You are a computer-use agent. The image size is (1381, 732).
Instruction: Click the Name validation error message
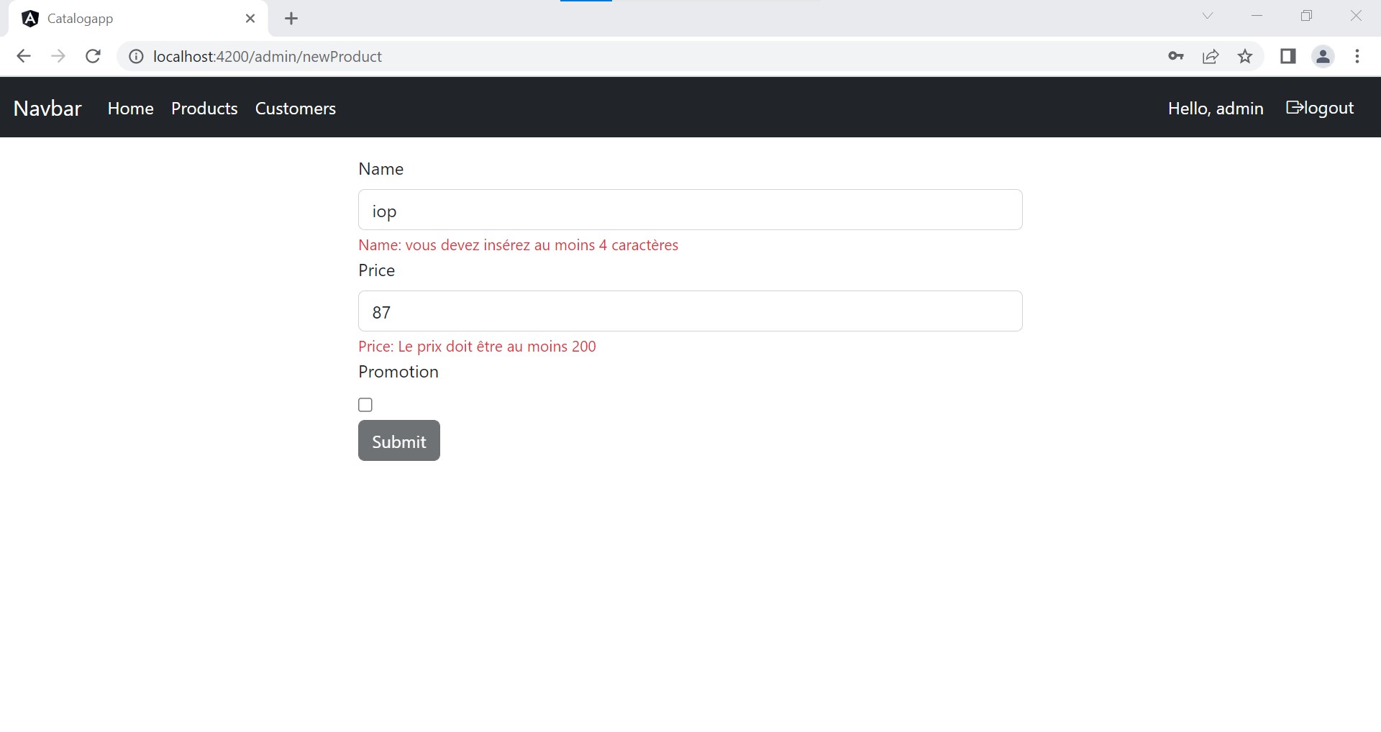(518, 245)
